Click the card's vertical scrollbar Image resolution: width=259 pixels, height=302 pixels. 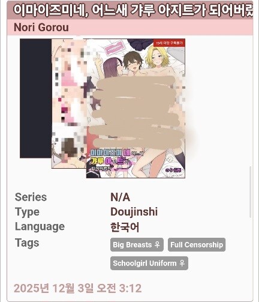pos(250,192)
